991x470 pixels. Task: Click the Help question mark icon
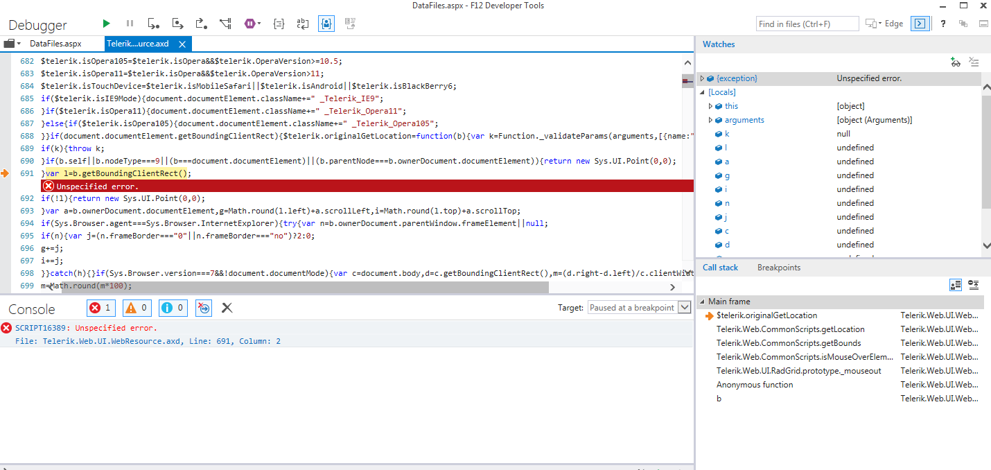coord(943,24)
